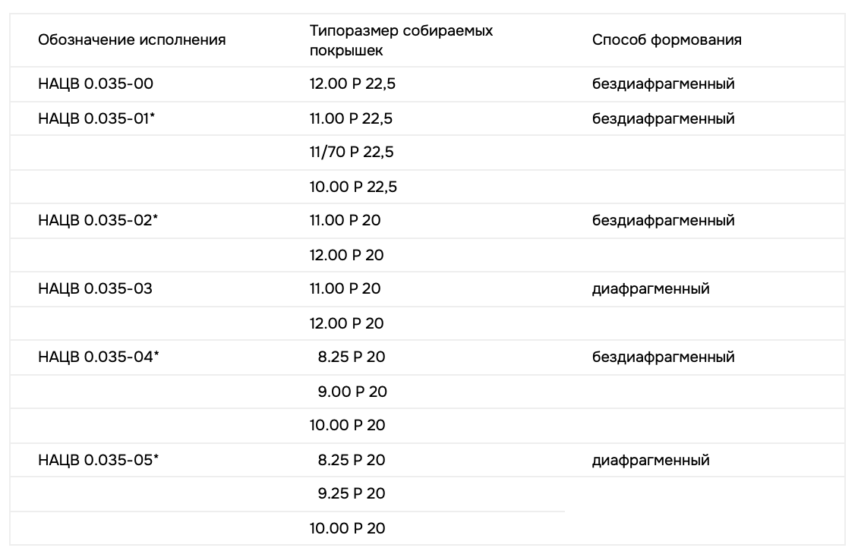Select the '11/70 Р 22,5' tire size
Viewport: 858px width, 554px height.
(x=352, y=153)
